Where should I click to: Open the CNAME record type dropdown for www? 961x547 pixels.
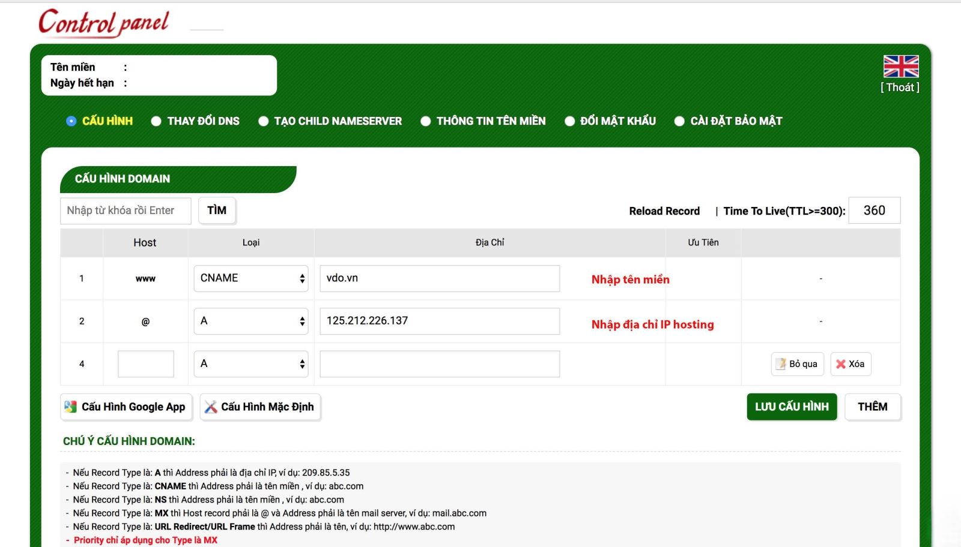coord(250,278)
